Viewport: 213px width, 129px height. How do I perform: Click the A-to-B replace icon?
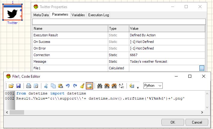[x=121, y=86]
